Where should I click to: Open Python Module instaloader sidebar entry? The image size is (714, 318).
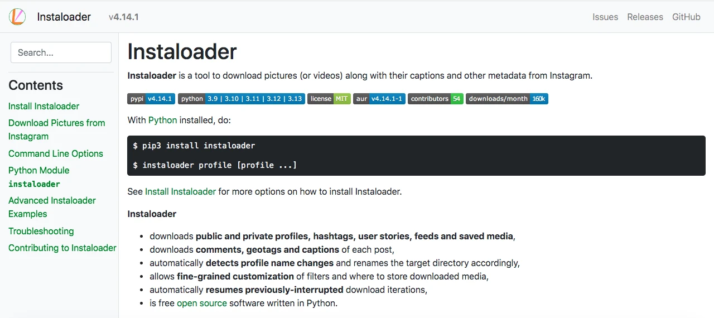click(39, 177)
